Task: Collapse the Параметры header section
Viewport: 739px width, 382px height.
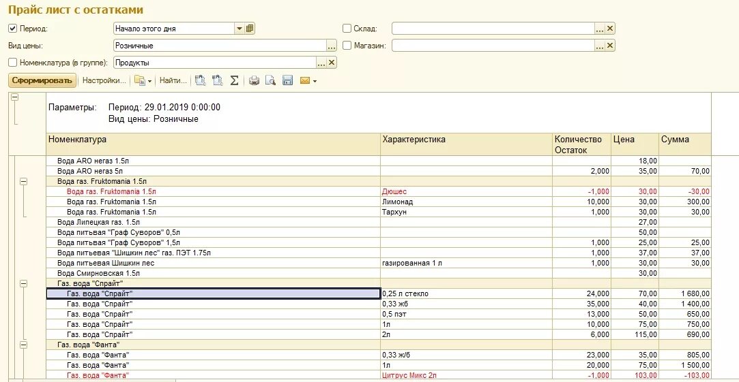Action: 14,97
